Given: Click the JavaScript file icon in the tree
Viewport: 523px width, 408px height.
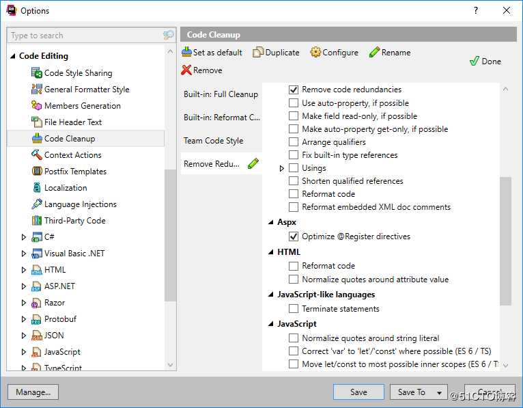Looking at the screenshot, I should pyautogui.click(x=36, y=351).
